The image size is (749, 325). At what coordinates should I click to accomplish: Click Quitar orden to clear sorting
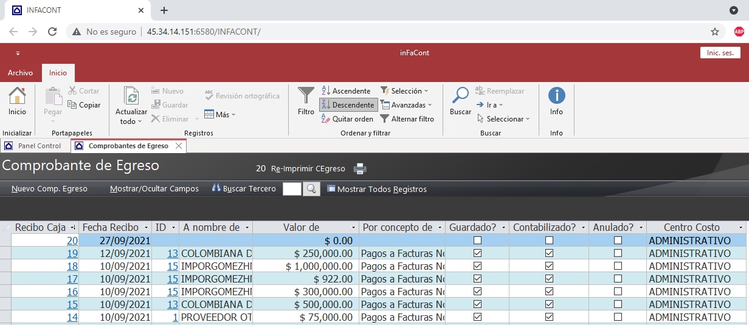point(347,119)
